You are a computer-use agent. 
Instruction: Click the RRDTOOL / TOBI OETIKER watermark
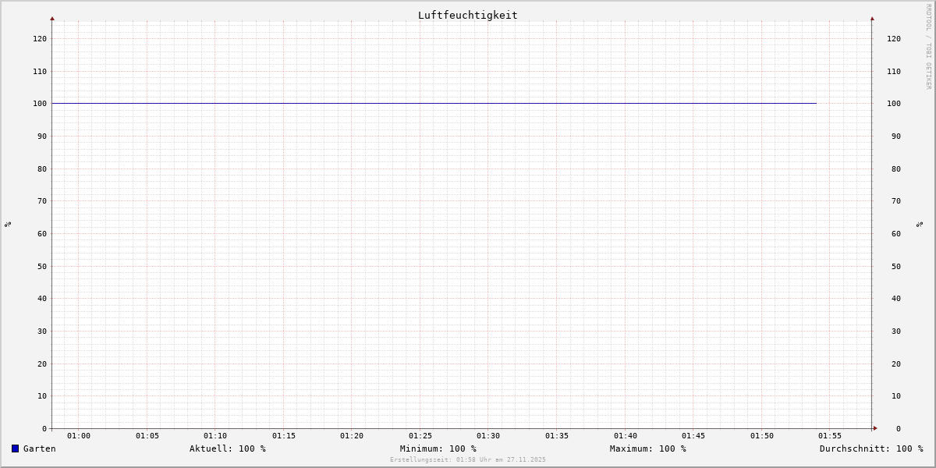coord(928,47)
